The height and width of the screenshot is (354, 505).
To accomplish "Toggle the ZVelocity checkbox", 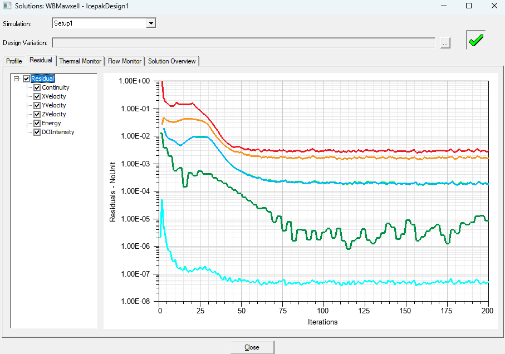I will (x=37, y=114).
